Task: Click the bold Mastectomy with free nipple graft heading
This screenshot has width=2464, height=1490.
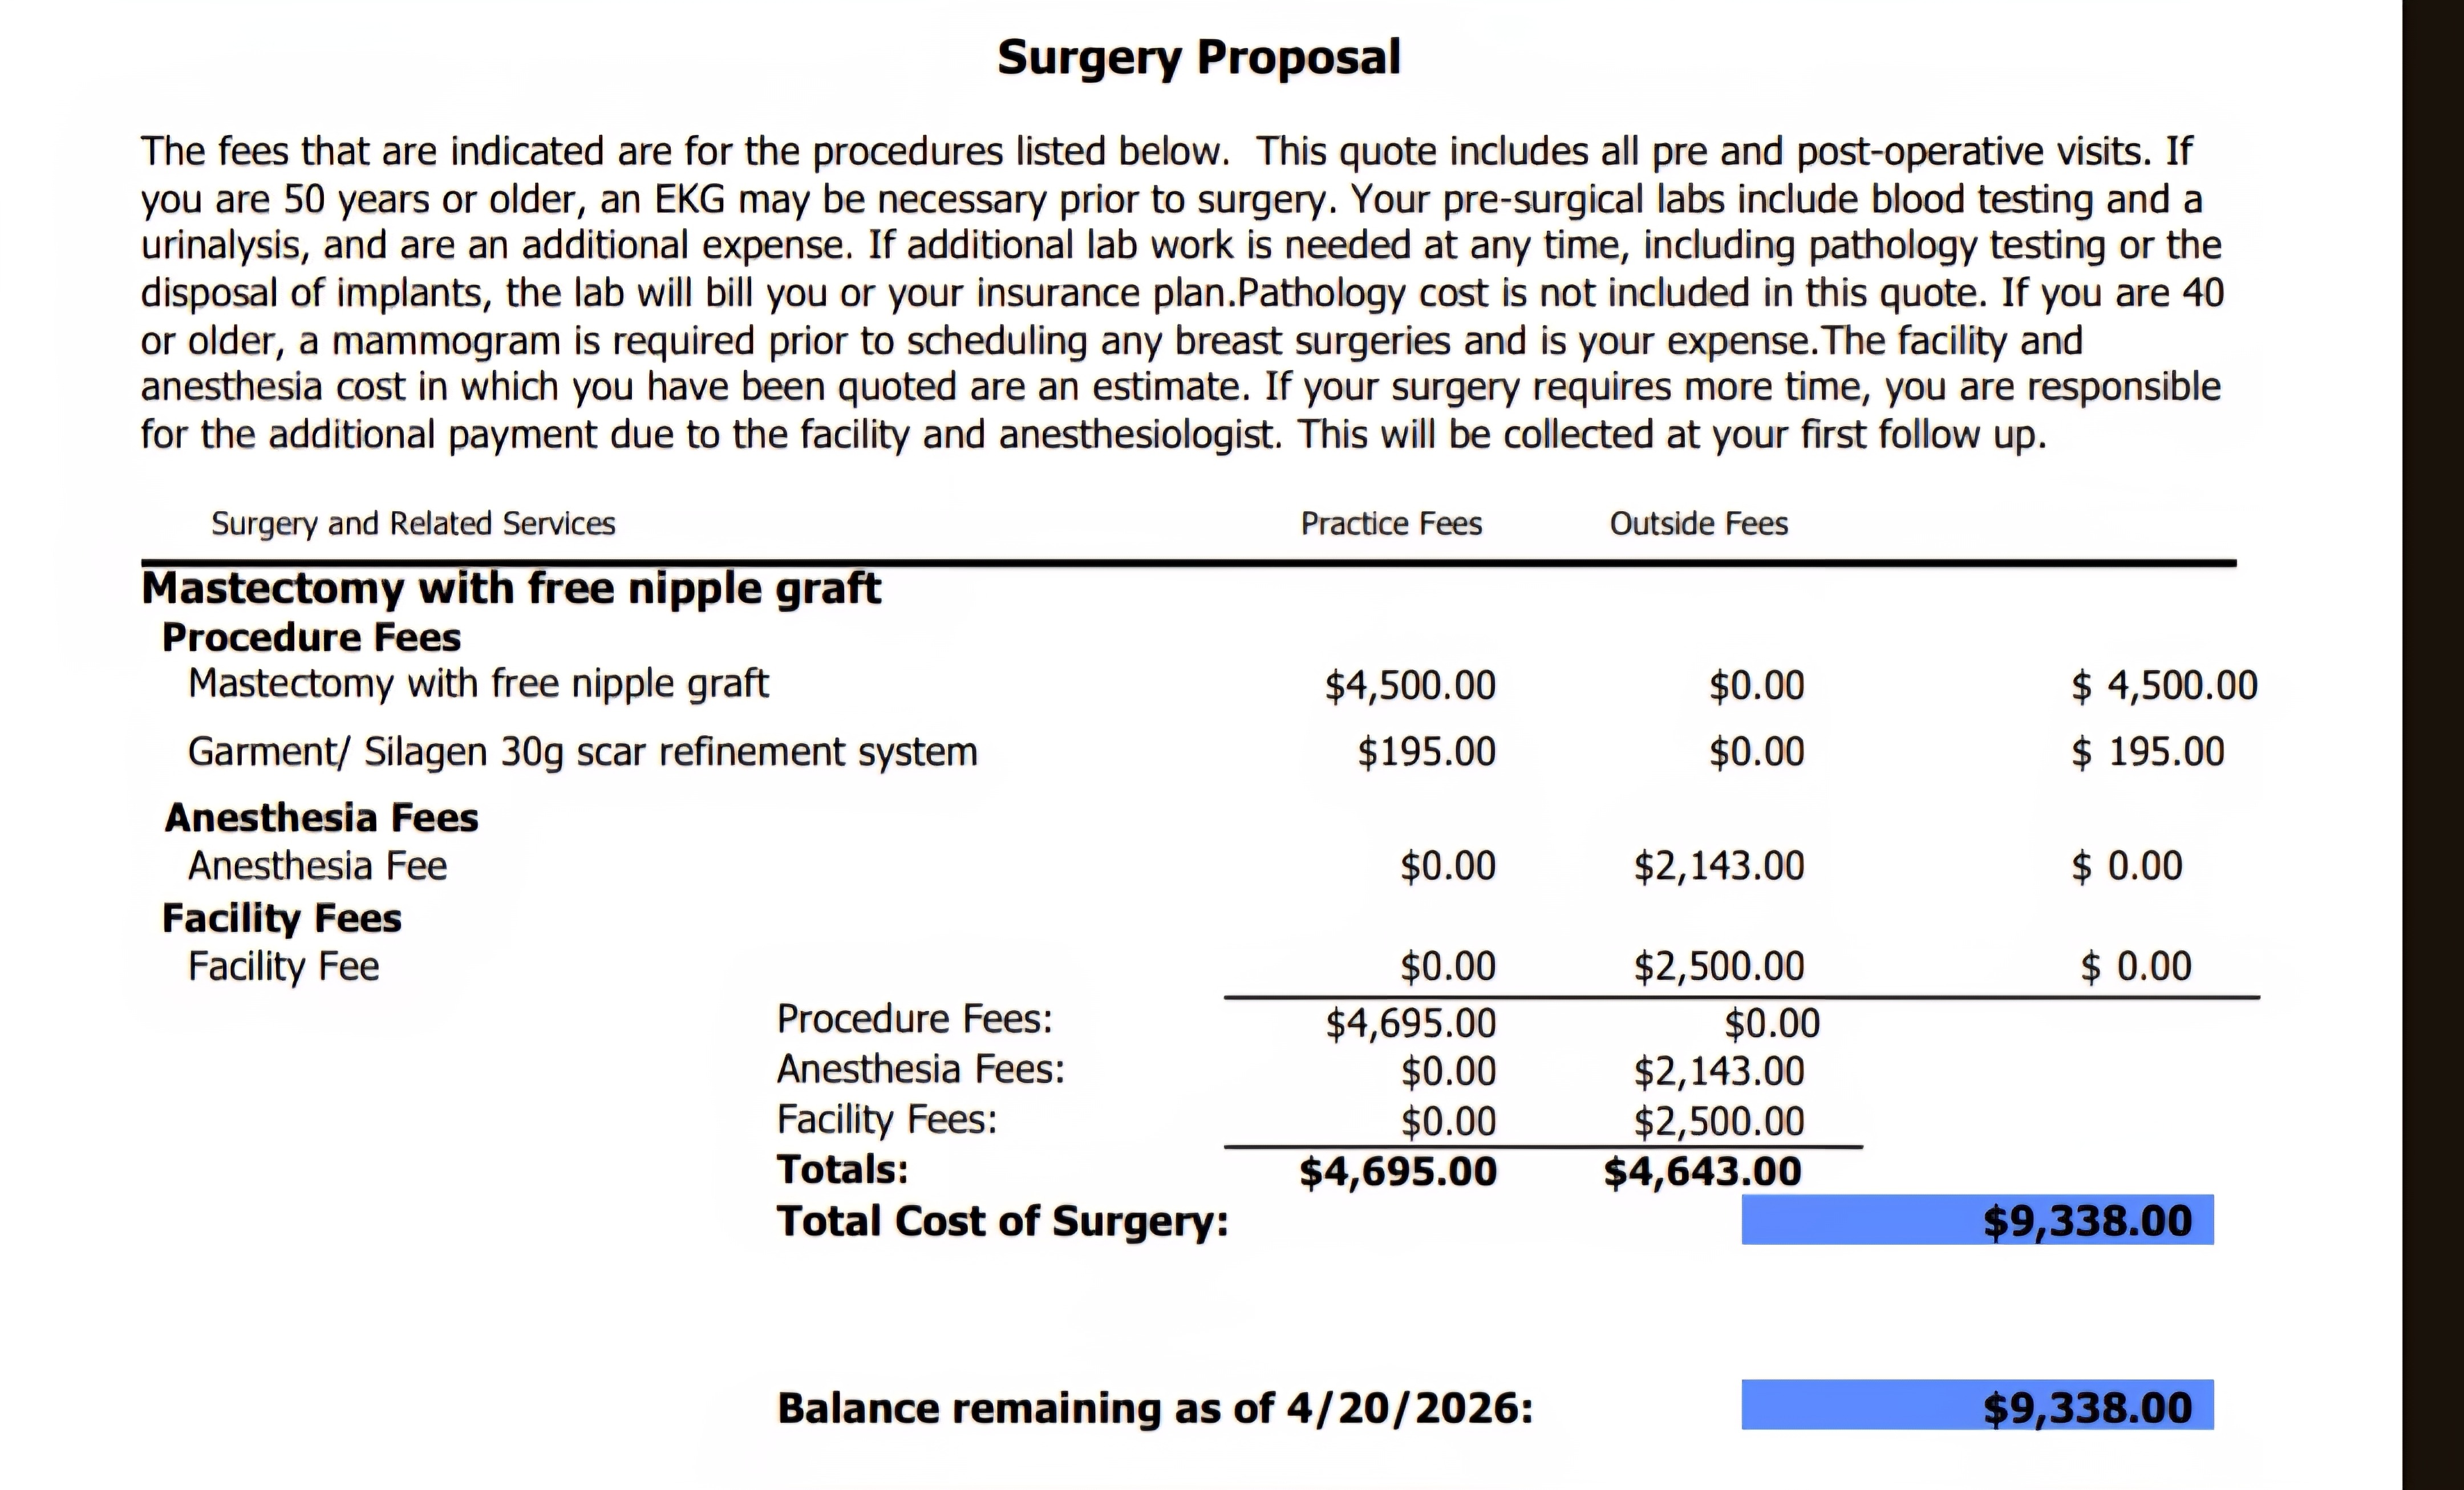Action: click(x=511, y=588)
